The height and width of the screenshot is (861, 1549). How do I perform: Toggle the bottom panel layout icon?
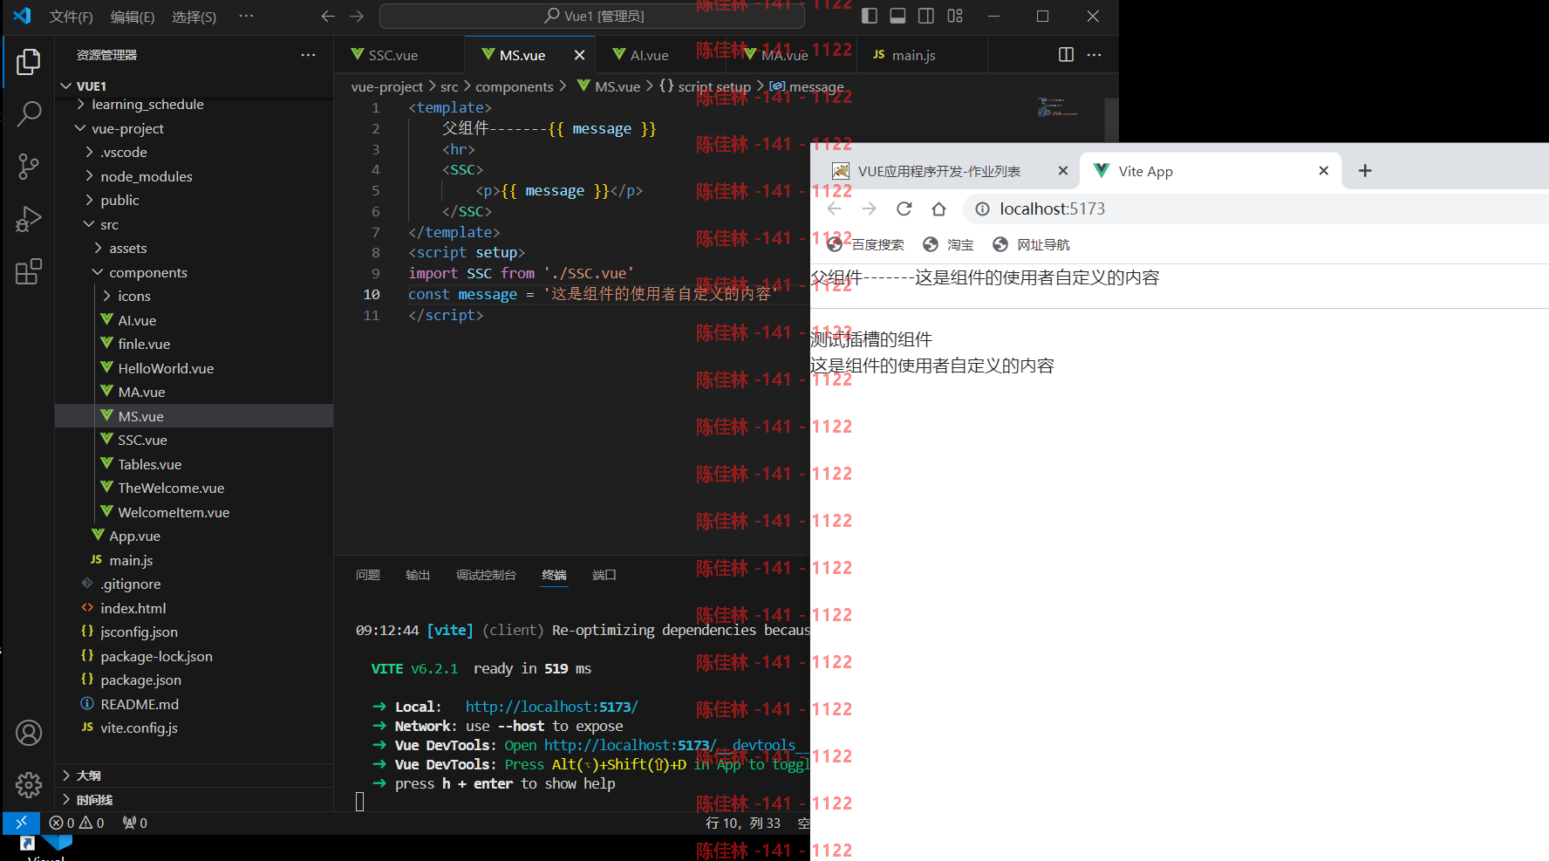[x=897, y=16]
